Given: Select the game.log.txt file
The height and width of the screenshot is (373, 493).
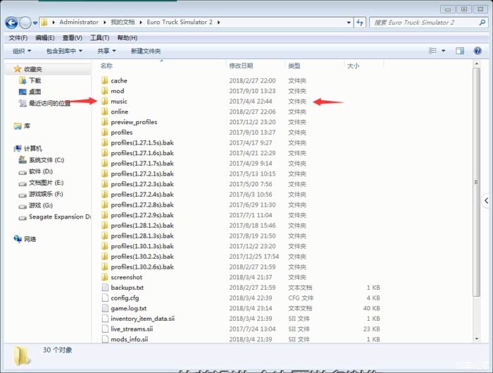Looking at the screenshot, I should click(128, 308).
